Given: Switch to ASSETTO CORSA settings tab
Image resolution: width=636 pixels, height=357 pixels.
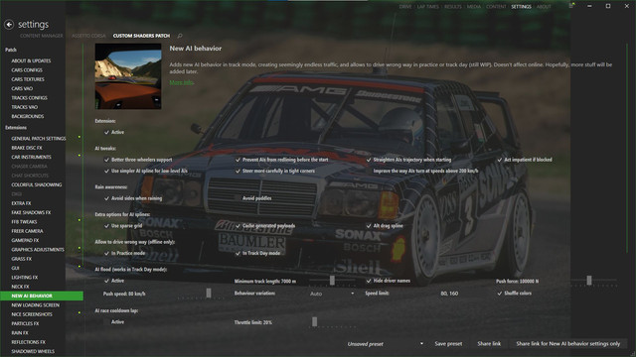Looking at the screenshot, I should tap(88, 36).
